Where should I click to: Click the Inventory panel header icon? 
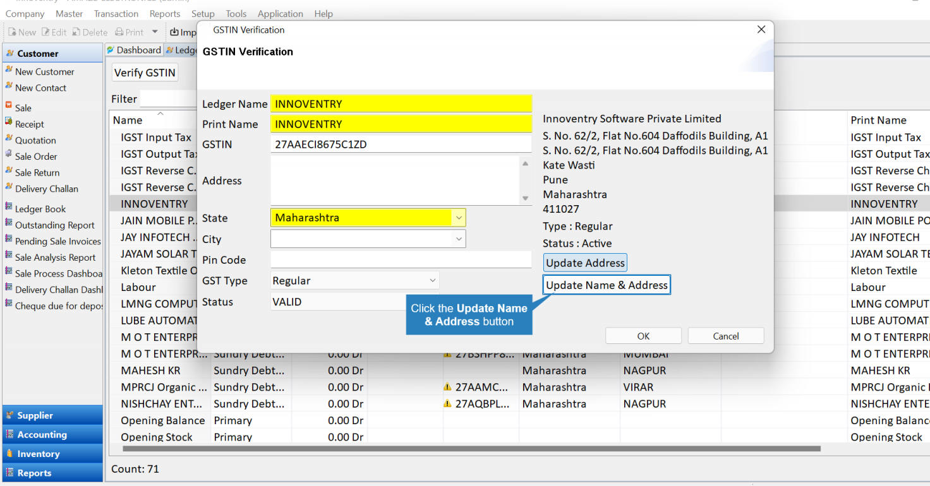click(10, 454)
